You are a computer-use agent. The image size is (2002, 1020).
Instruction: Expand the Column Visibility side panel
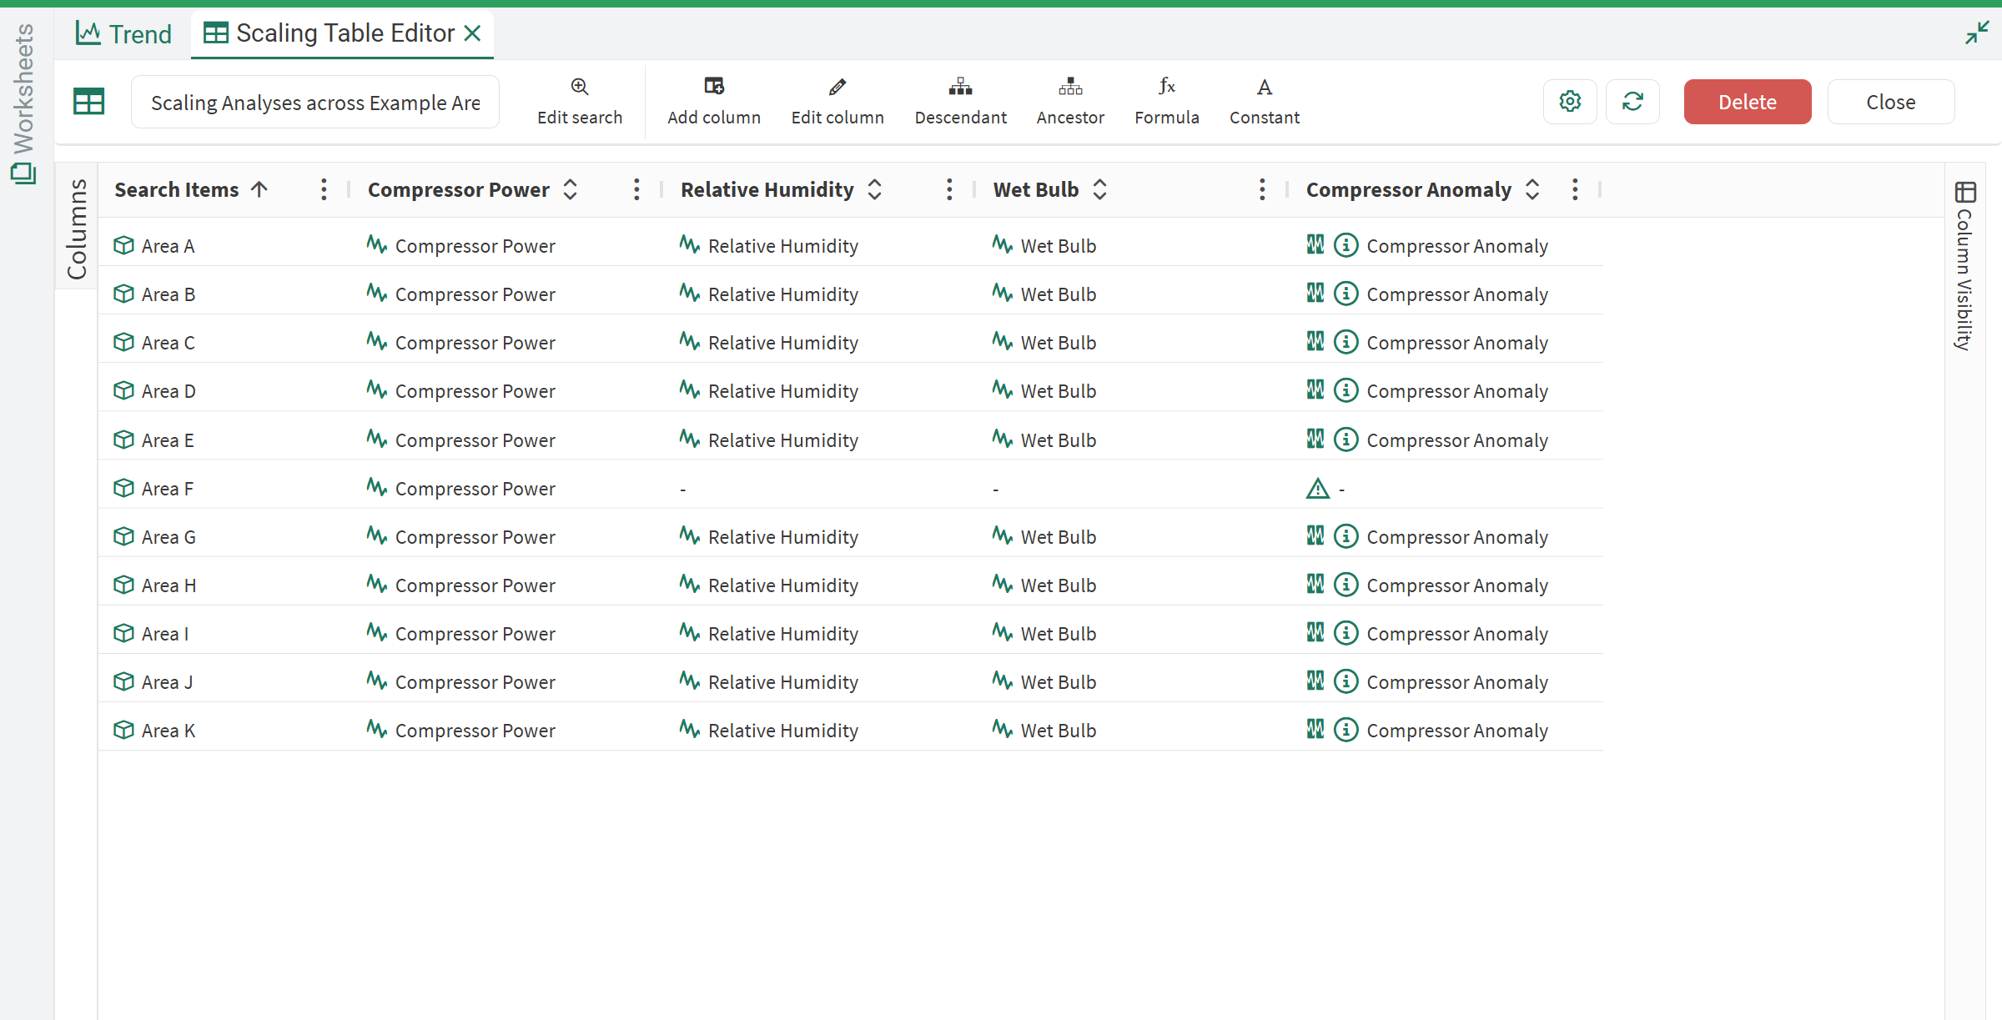coord(1965,265)
